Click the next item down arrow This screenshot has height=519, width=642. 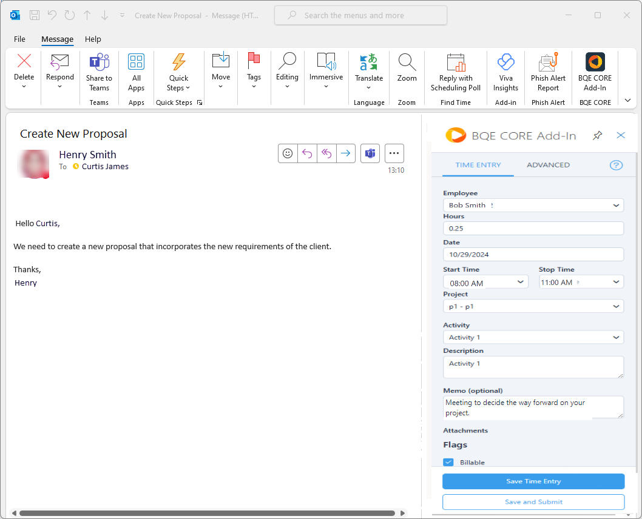[105, 16]
